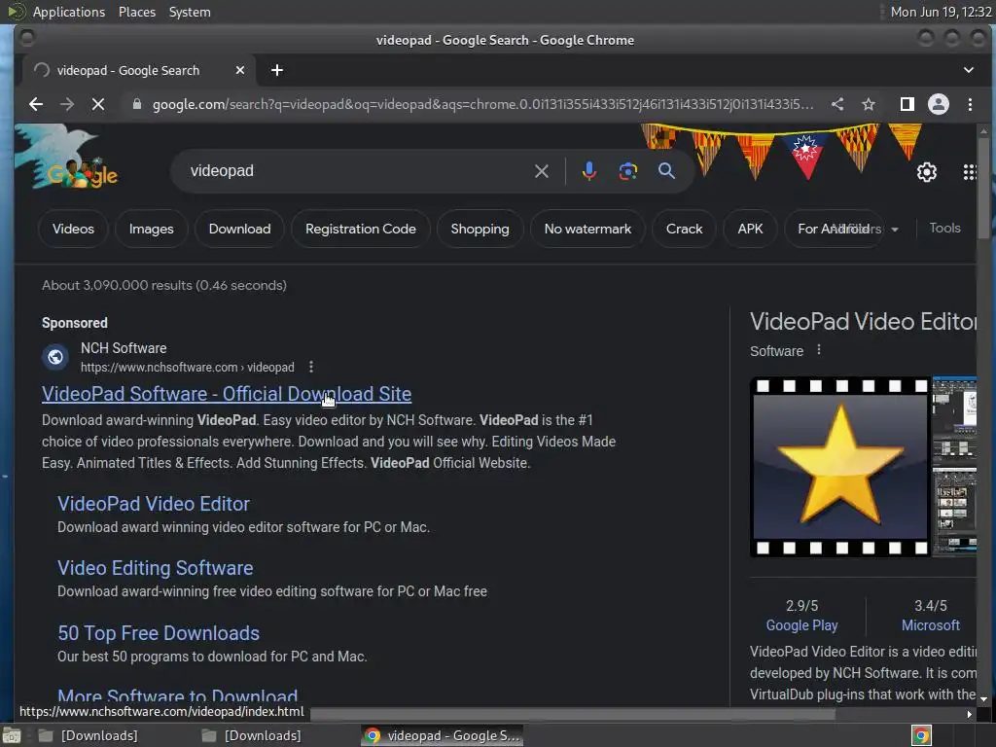Screen dimensions: 996x747
Task: Open More Software to Download link
Action: (178, 695)
